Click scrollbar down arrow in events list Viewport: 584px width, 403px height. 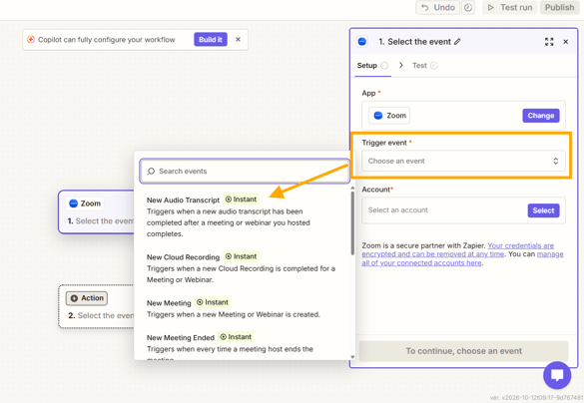click(352, 357)
